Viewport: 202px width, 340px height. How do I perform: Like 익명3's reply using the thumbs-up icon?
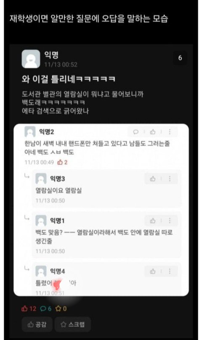click(x=153, y=179)
